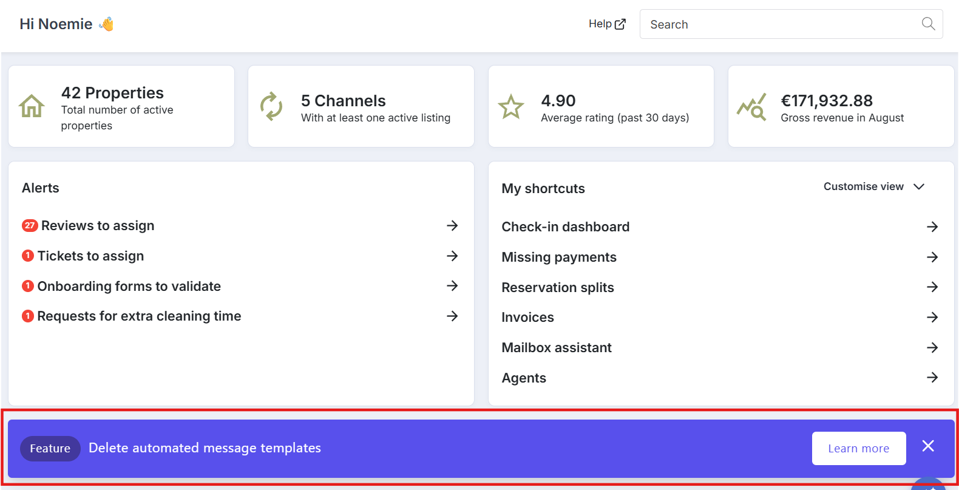Click the Alerts heading
This screenshot has height=490, width=959.
tap(41, 188)
